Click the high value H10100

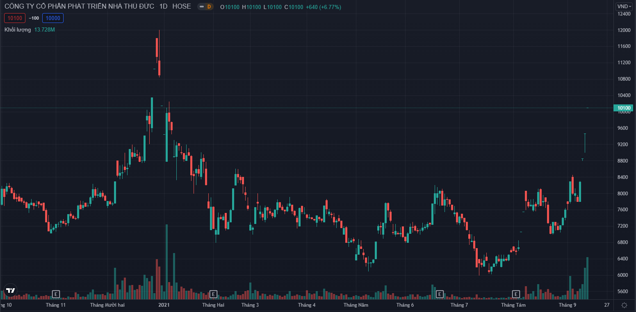pos(251,7)
